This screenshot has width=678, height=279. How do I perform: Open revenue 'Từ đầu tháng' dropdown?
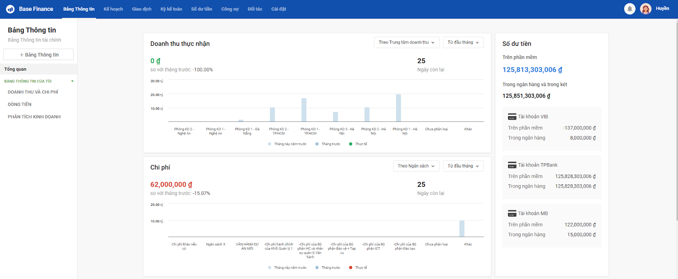pyautogui.click(x=463, y=42)
